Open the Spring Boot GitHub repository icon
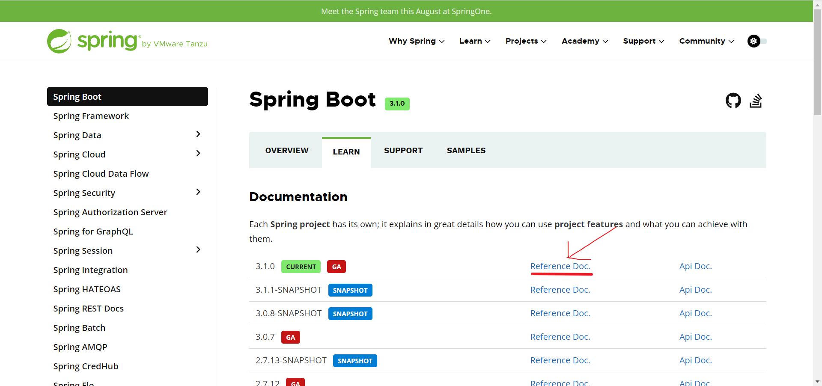This screenshot has width=822, height=386. pos(733,101)
